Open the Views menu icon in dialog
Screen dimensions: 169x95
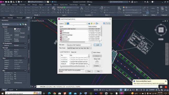(97, 23)
